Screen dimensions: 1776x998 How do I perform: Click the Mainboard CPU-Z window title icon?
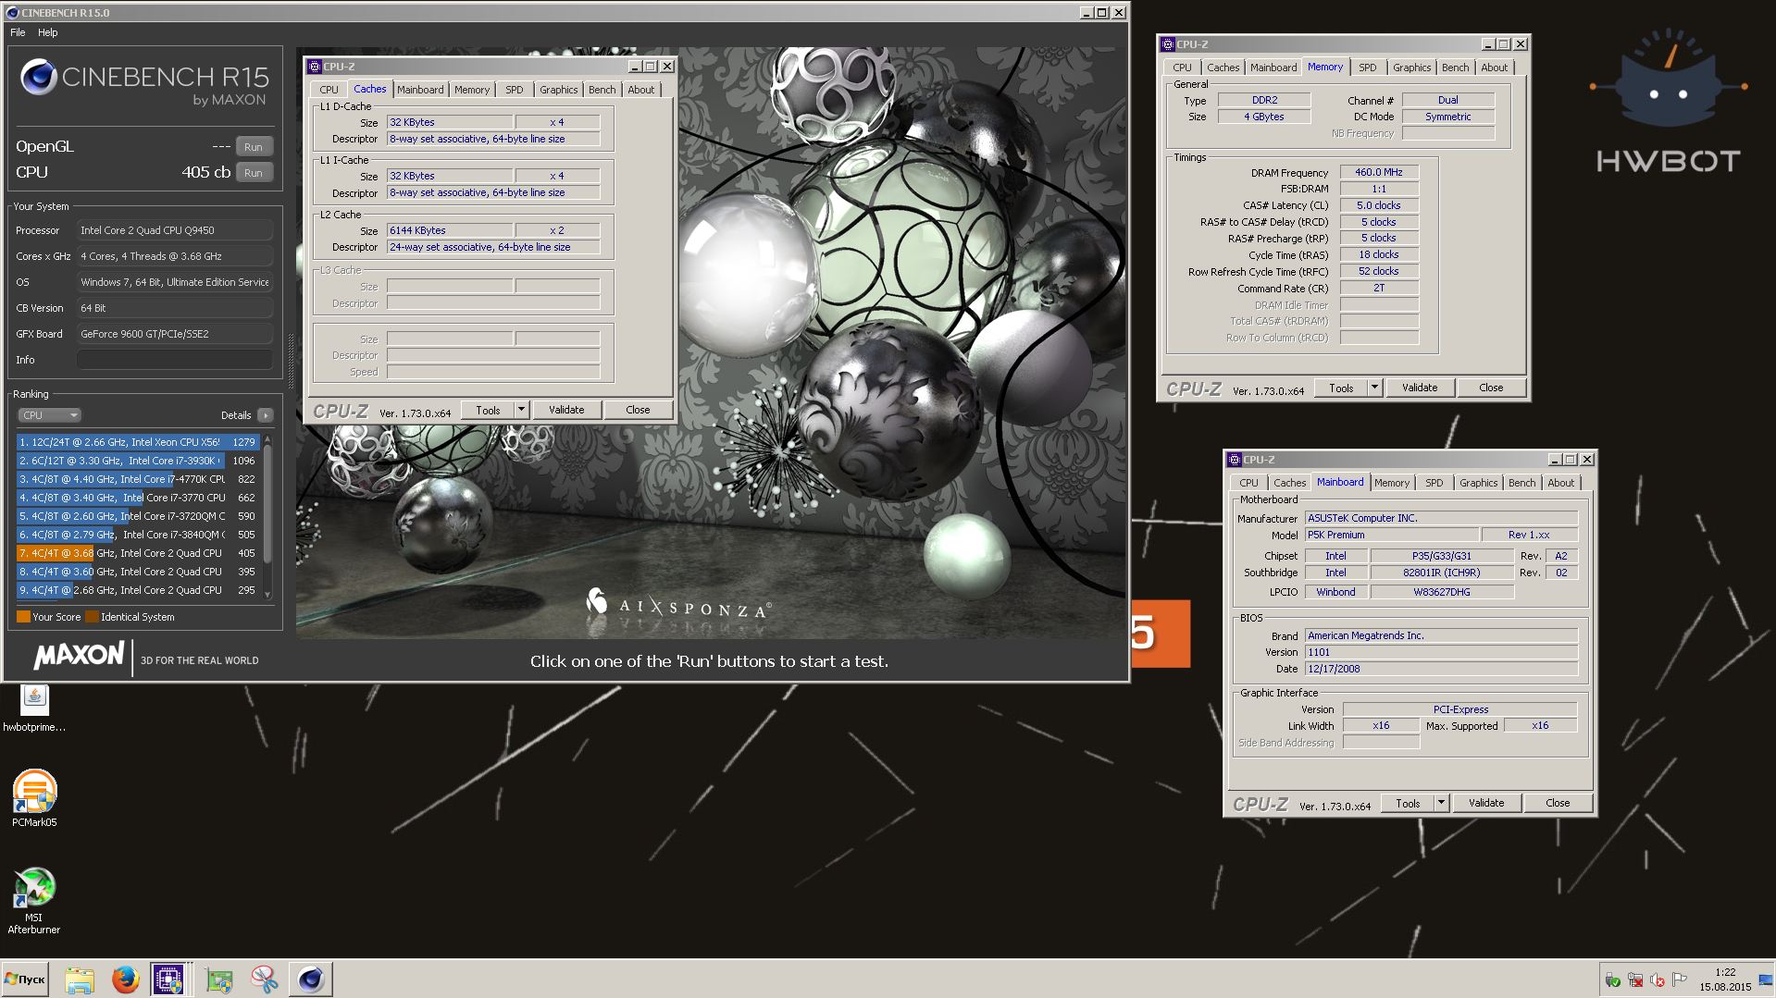[x=1235, y=460]
